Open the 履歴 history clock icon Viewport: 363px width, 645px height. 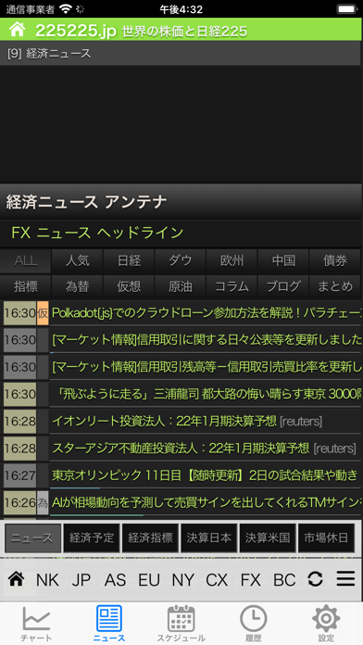[x=253, y=618]
